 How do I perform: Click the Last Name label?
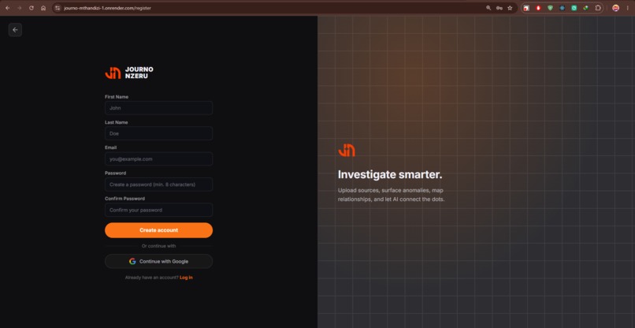coord(117,122)
